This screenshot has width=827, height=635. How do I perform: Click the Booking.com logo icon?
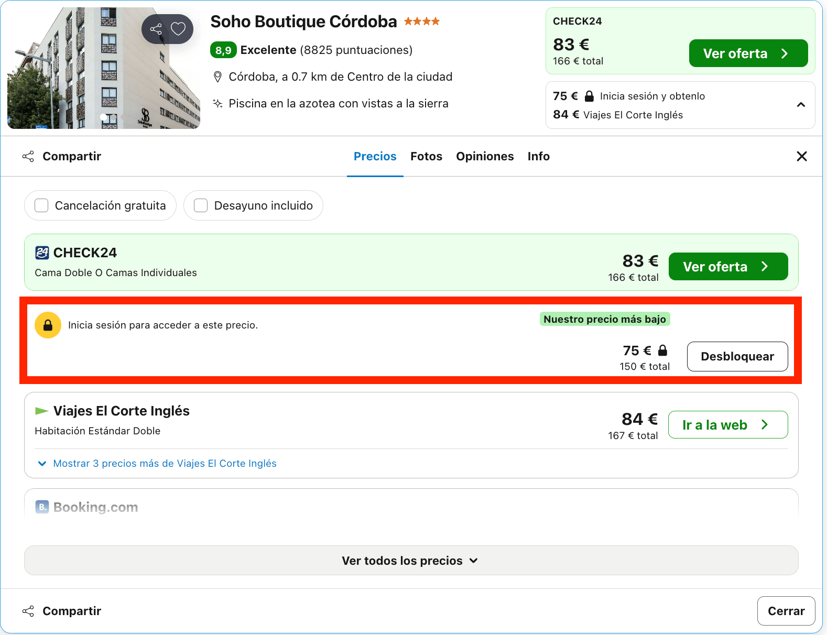(42, 507)
